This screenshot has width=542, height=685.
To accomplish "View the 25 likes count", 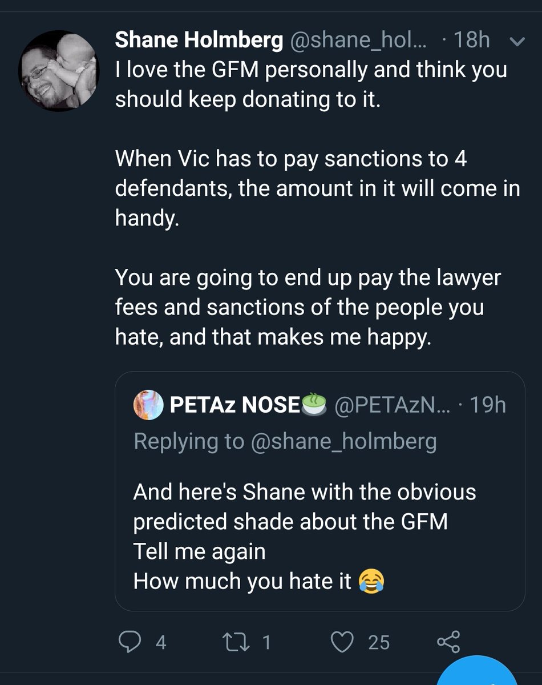I will coord(378,643).
